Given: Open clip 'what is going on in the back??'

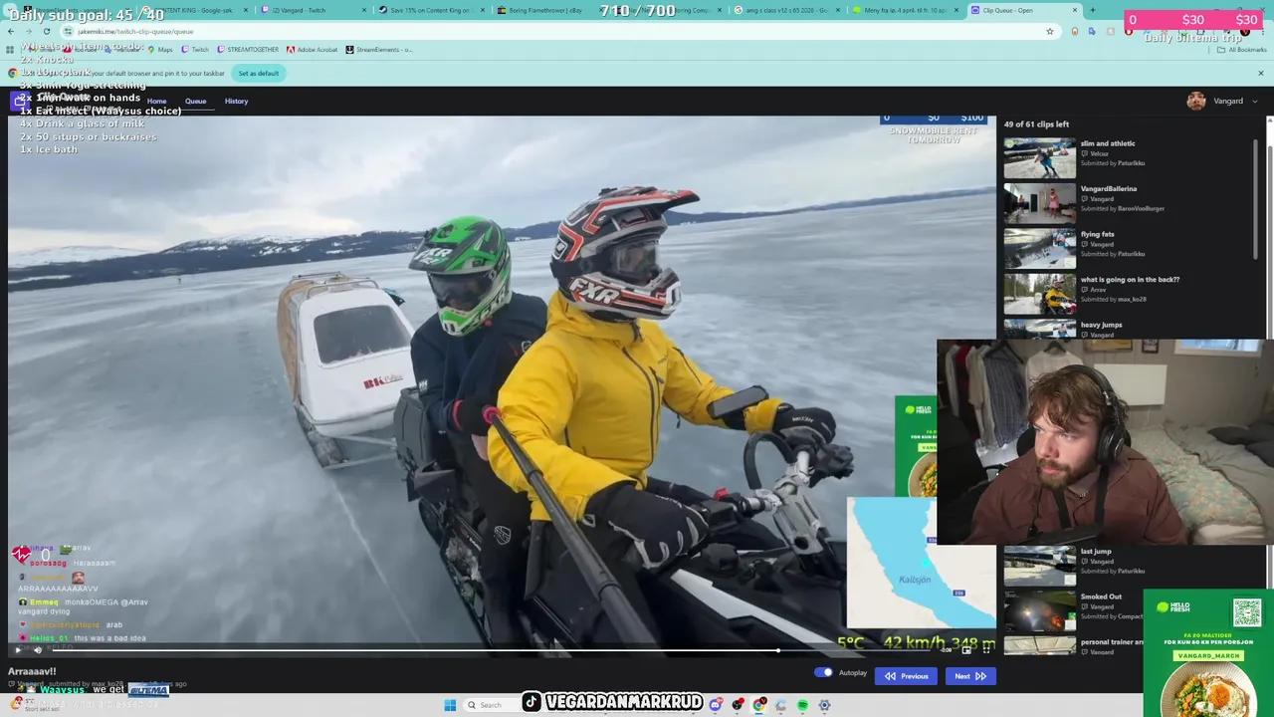Looking at the screenshot, I should click(1130, 280).
